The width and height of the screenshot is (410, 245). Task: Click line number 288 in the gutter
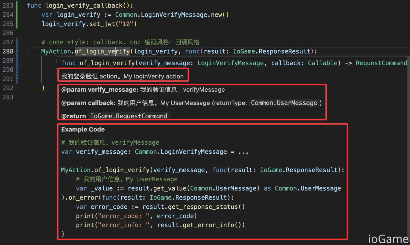point(8,51)
